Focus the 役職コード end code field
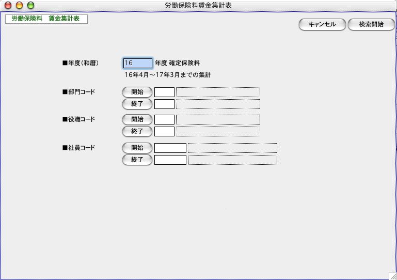 164,131
